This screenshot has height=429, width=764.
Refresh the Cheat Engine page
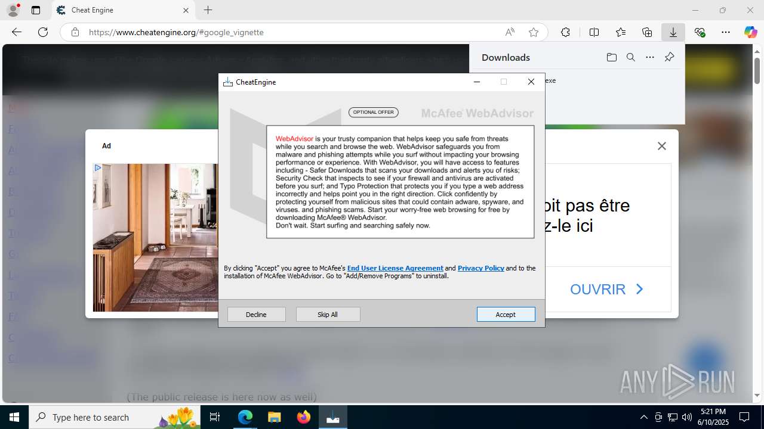[43, 32]
